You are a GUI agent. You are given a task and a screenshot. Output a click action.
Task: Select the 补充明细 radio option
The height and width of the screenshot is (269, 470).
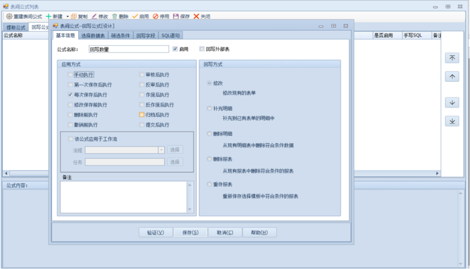[209, 108]
